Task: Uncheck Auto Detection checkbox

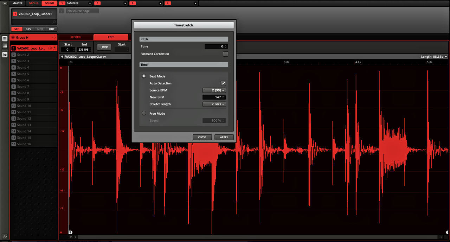Action: coord(223,83)
